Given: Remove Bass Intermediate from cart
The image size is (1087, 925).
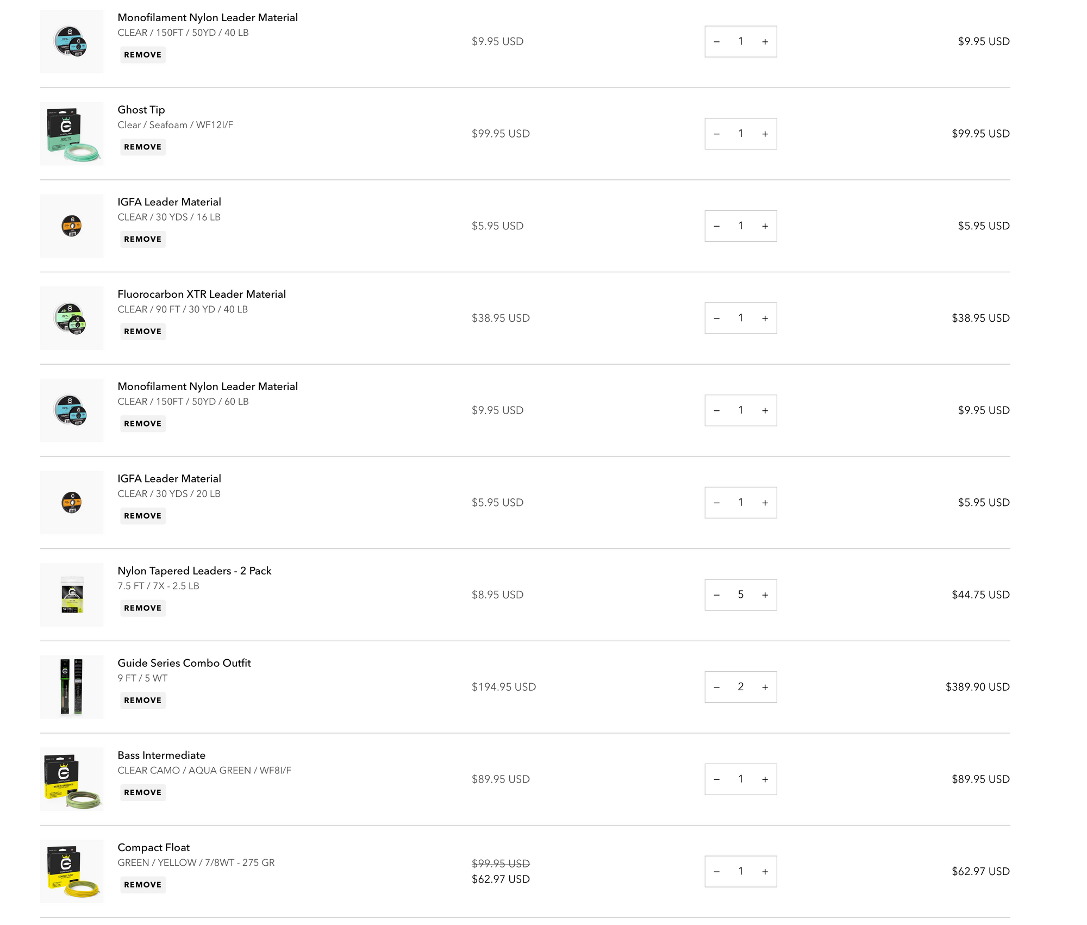Looking at the screenshot, I should (x=142, y=792).
